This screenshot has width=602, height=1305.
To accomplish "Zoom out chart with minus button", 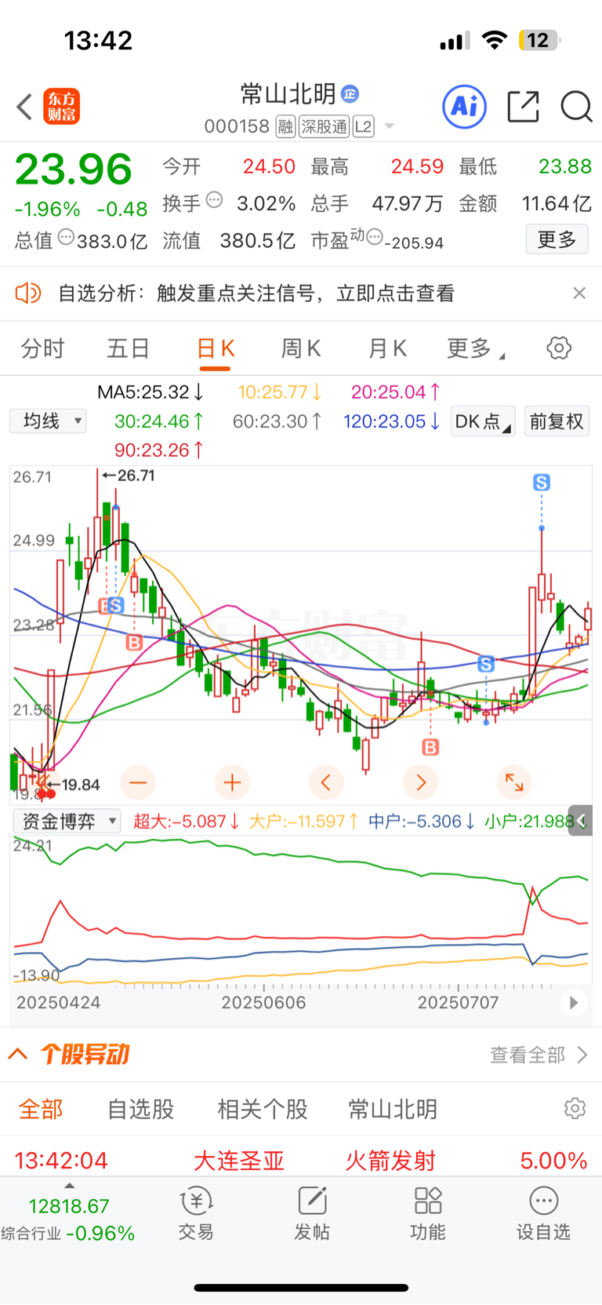I will click(x=138, y=782).
